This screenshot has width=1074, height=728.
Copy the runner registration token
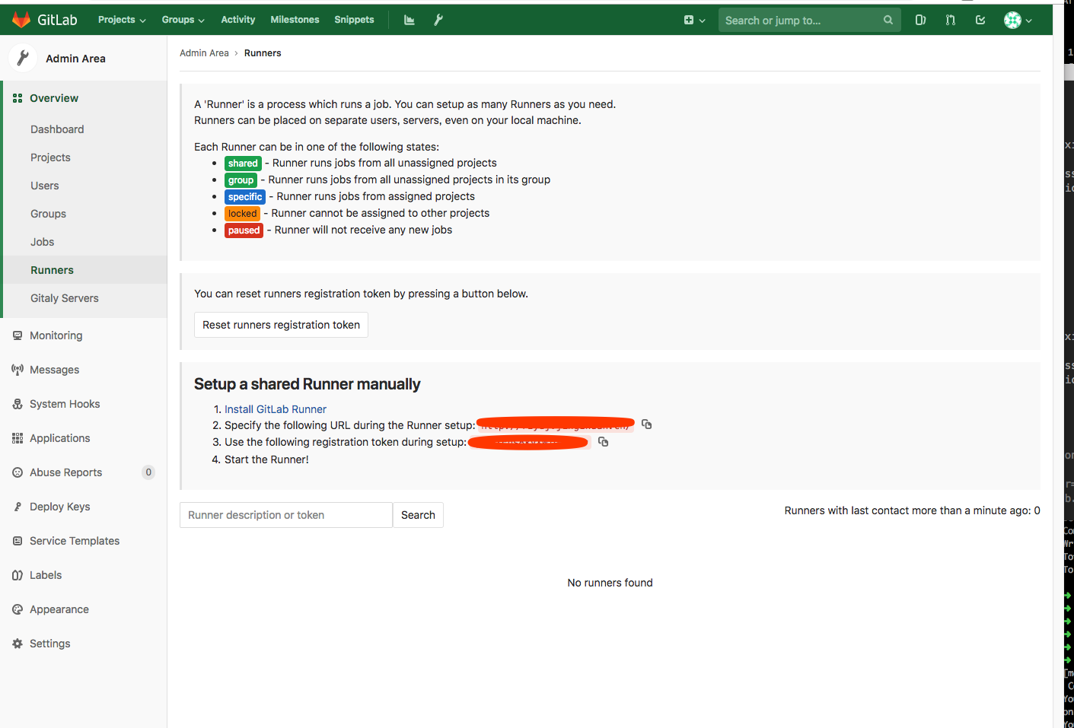(x=603, y=441)
